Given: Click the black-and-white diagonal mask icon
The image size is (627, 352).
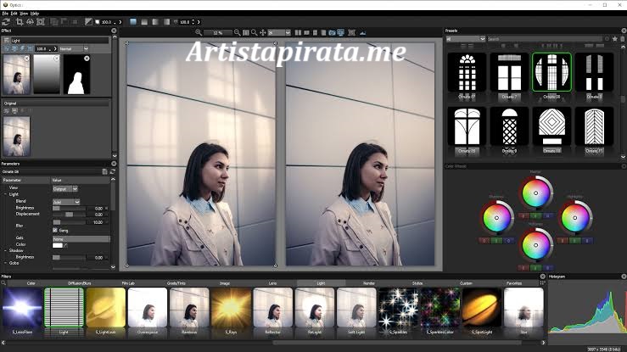Looking at the screenshot, I should pos(89,22).
